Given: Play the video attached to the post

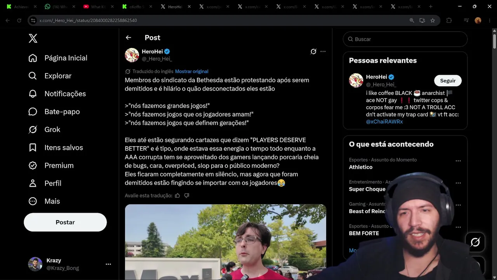Looking at the screenshot, I should pos(226,242).
